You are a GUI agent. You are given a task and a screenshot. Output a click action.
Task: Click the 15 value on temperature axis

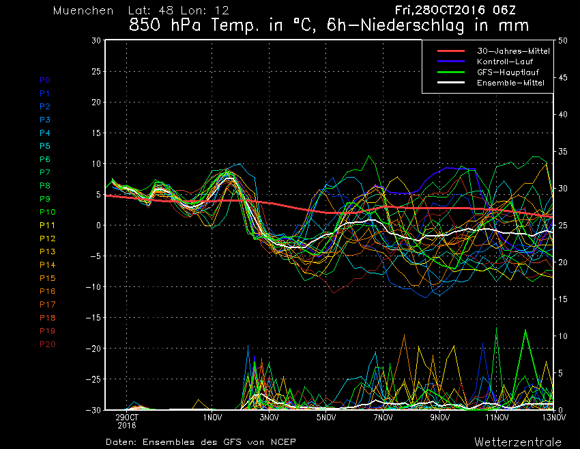click(96, 133)
